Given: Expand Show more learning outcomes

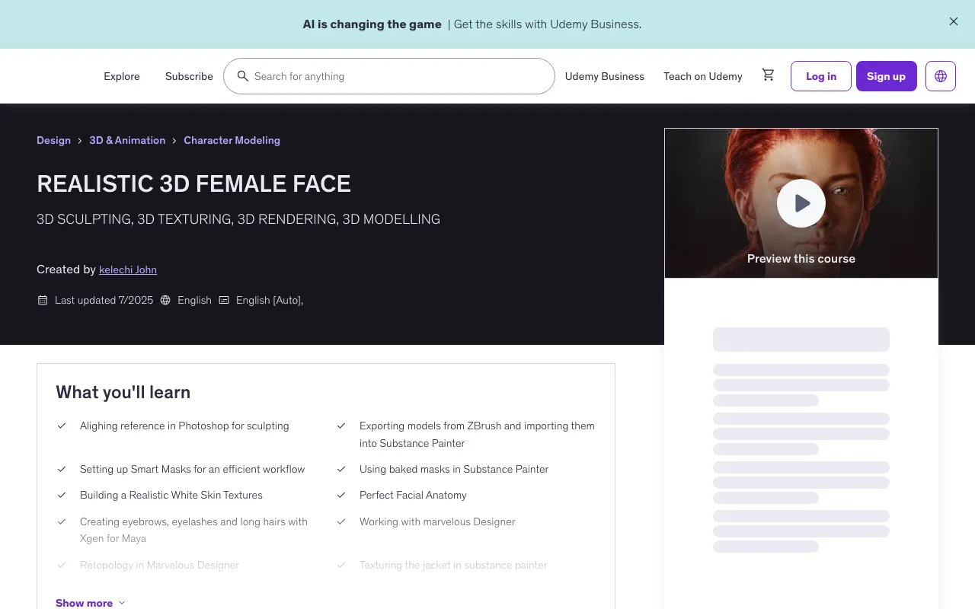Looking at the screenshot, I should (84, 603).
